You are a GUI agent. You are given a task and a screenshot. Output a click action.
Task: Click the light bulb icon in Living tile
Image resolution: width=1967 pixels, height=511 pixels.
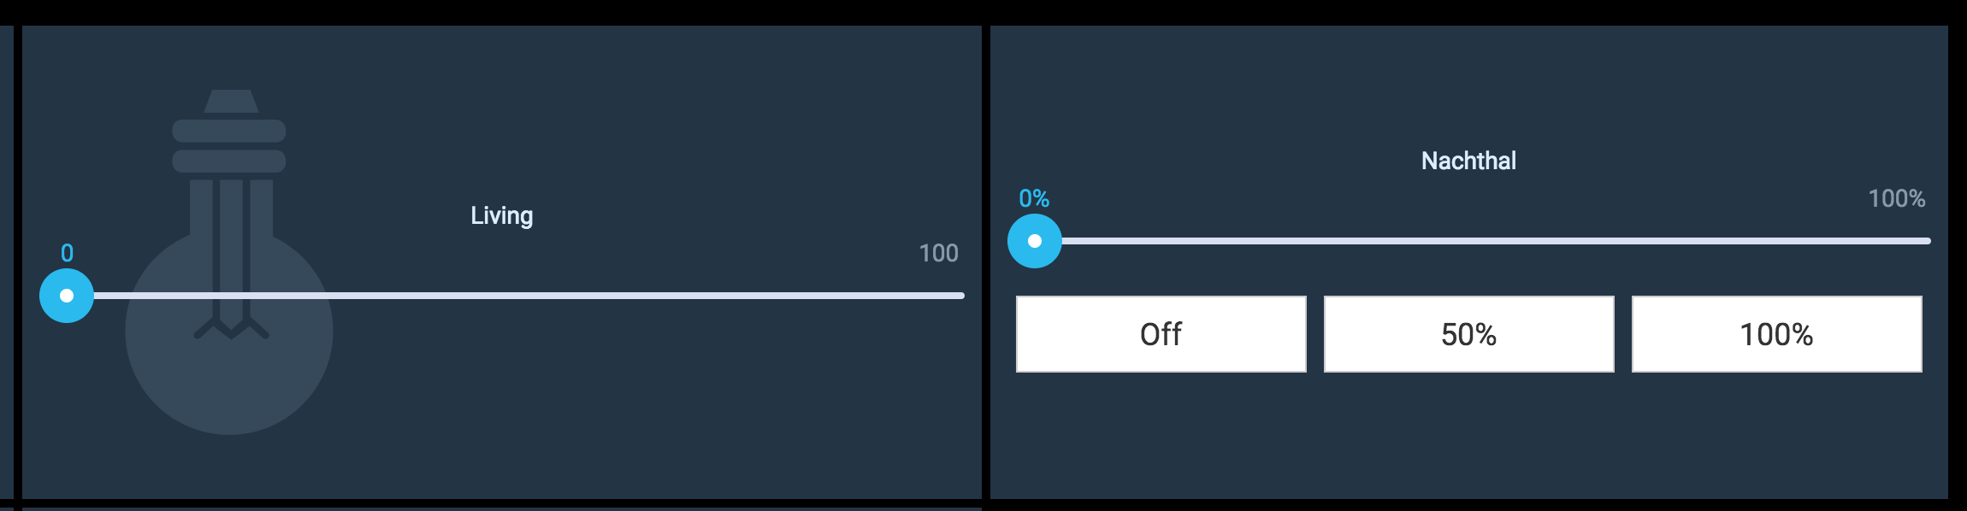pos(229,256)
